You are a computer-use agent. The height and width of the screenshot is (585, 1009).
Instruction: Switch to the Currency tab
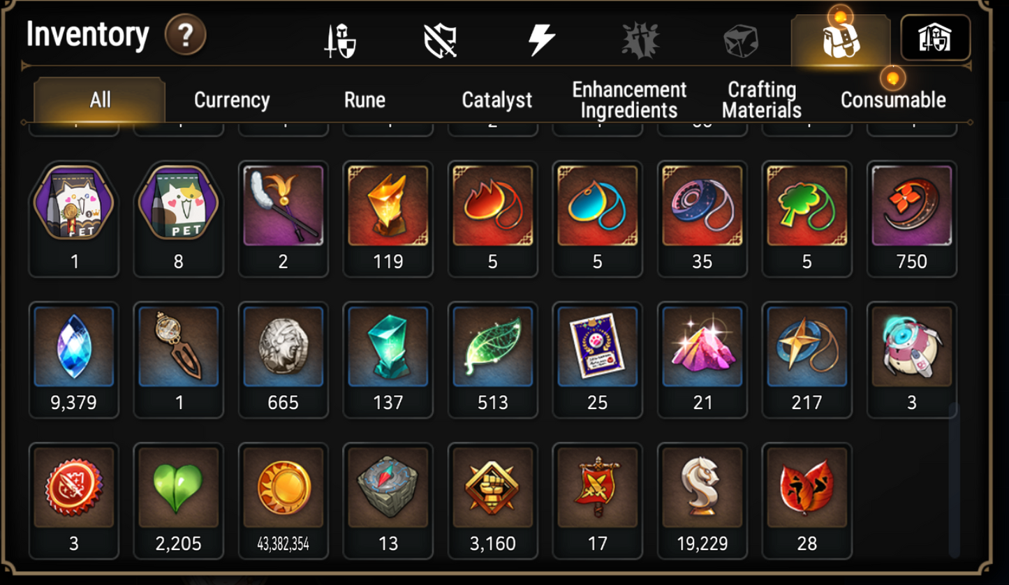coord(232,100)
